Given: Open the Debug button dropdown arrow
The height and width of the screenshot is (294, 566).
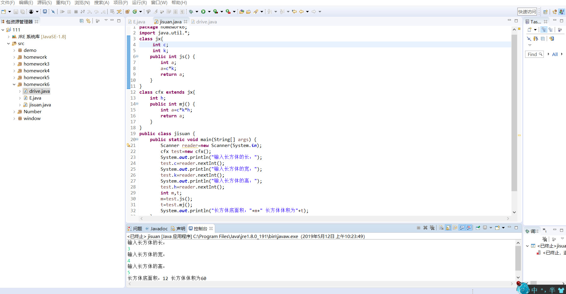Looking at the screenshot, I should click(197, 12).
